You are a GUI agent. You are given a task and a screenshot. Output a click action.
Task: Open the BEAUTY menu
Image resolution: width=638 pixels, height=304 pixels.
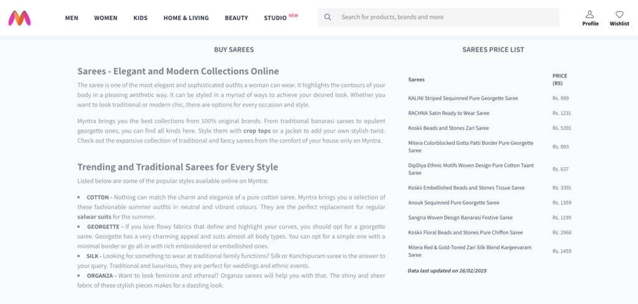[x=236, y=18]
